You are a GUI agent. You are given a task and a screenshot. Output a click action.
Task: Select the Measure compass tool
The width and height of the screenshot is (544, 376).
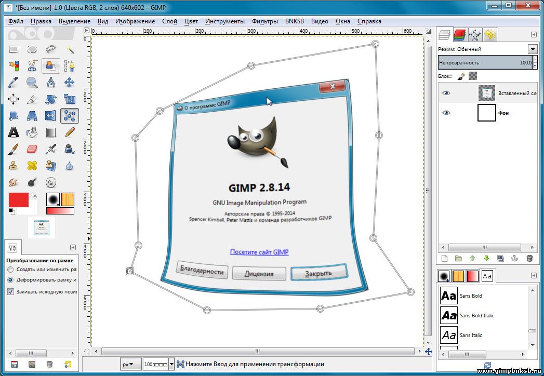point(50,83)
